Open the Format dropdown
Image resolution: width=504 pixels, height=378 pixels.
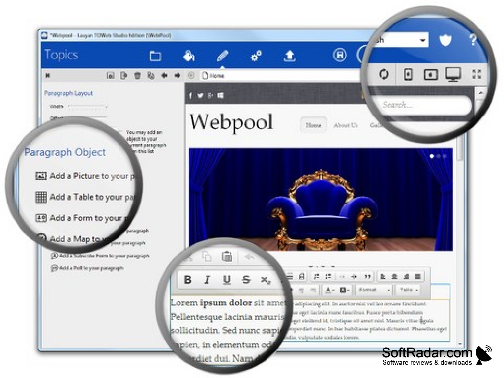click(374, 290)
